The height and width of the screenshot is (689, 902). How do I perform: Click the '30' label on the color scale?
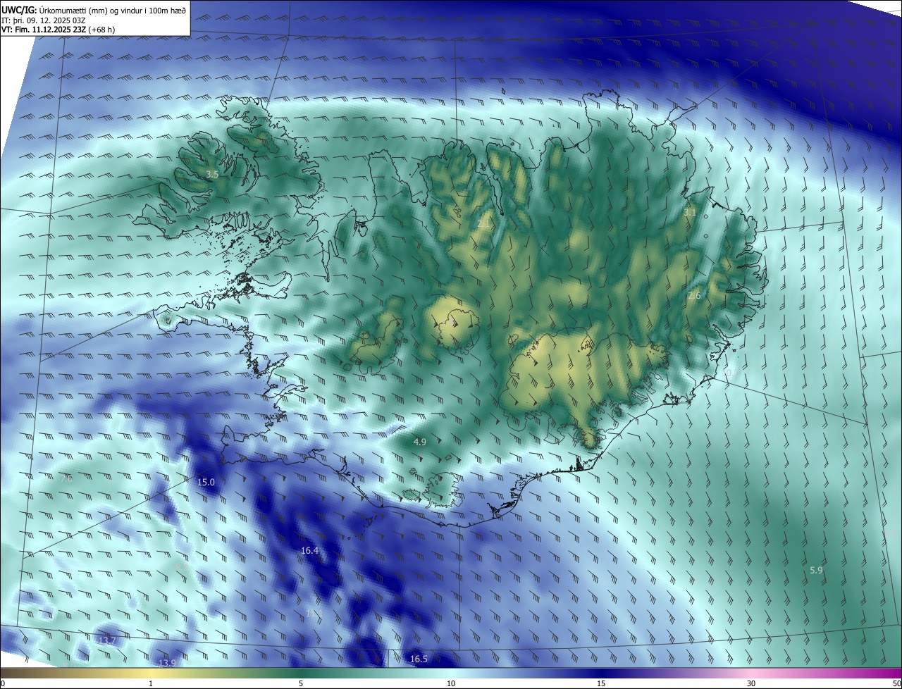pyautogui.click(x=751, y=683)
